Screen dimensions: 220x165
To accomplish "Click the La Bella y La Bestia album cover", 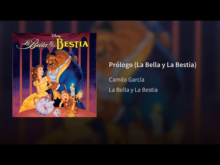I will tap(54, 75).
